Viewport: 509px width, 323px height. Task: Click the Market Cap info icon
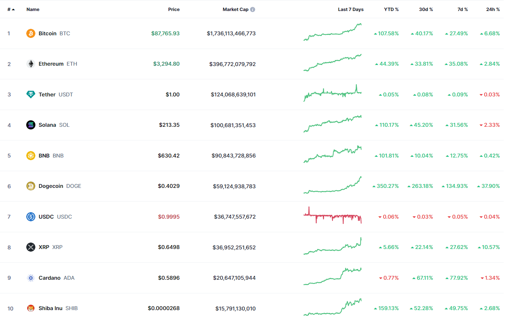pyautogui.click(x=253, y=9)
